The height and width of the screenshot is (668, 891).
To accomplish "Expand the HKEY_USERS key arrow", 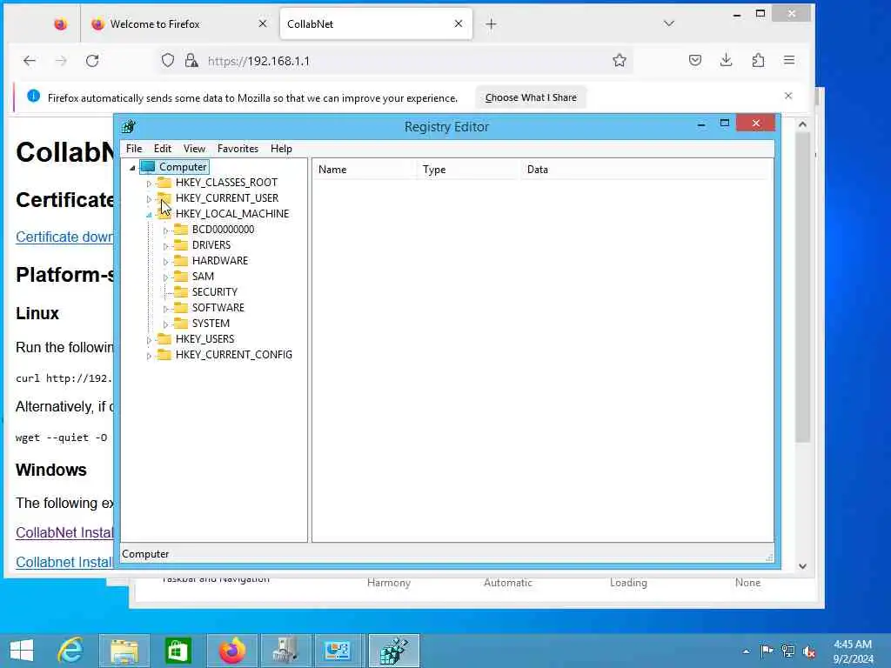I will point(149,340).
